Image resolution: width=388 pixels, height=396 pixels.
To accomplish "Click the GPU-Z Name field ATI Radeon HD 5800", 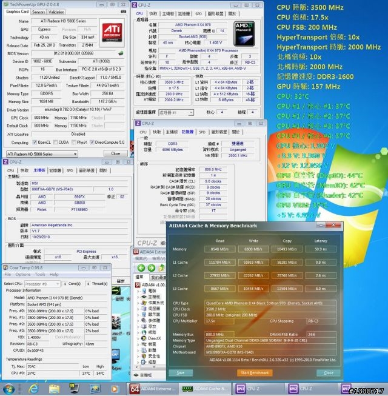I will click(x=64, y=21).
